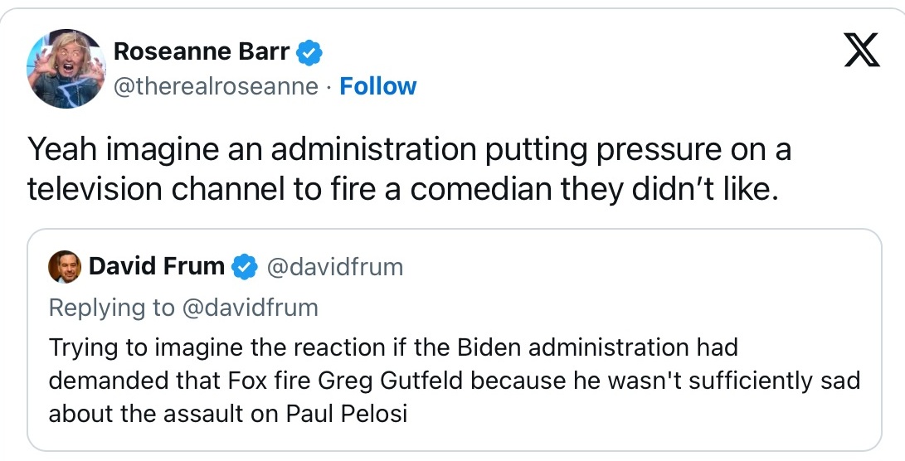Viewport: 905px width, 461px height.
Task: Open the @therealroseanne handle link
Action: point(215,86)
